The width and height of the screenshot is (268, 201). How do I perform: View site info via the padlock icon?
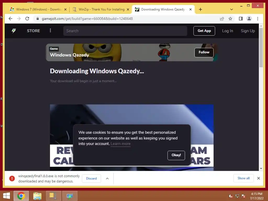(38, 19)
